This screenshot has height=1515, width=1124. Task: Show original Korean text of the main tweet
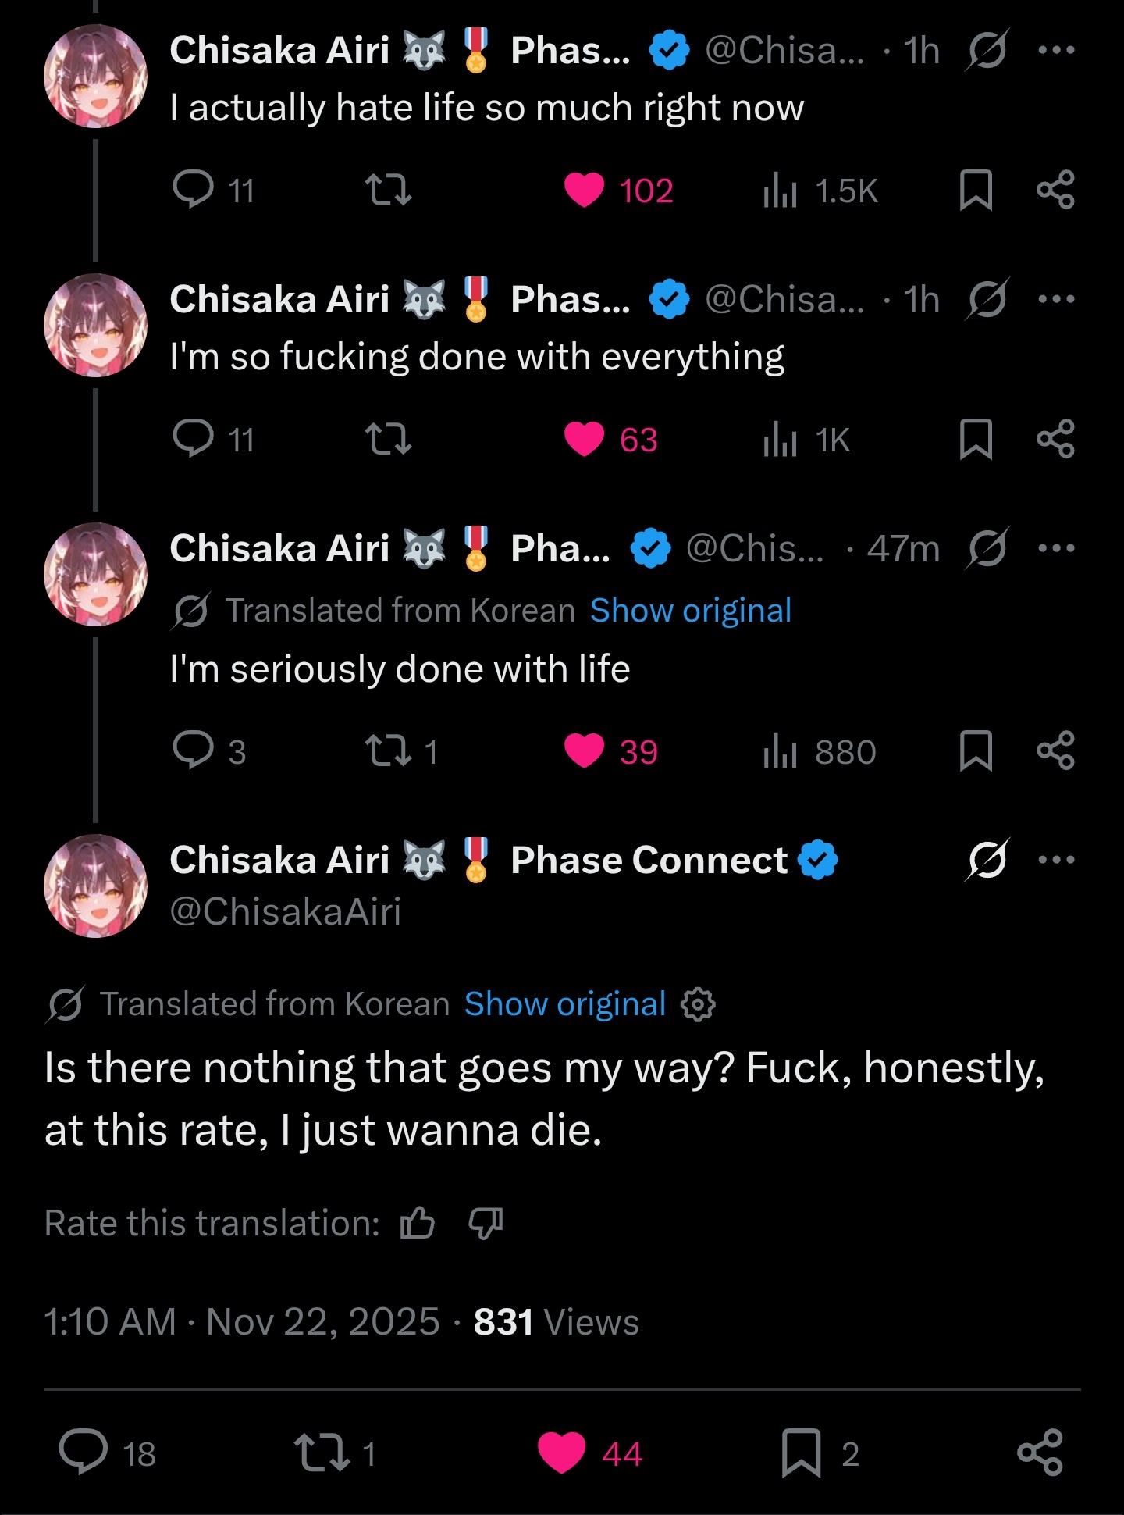tap(564, 1004)
